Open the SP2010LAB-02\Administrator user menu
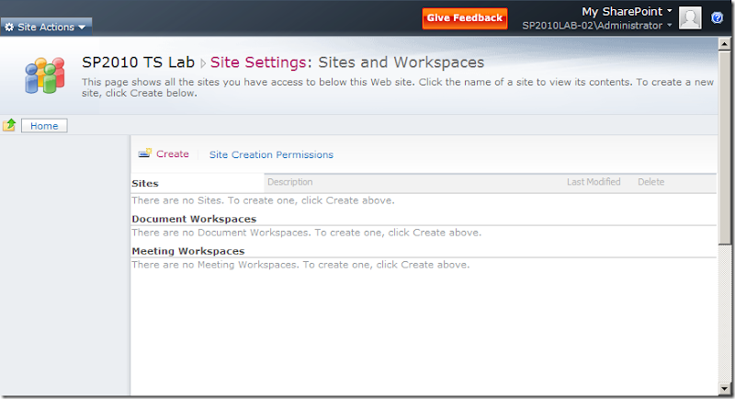Screen dimensions: 735x399 coord(596,26)
